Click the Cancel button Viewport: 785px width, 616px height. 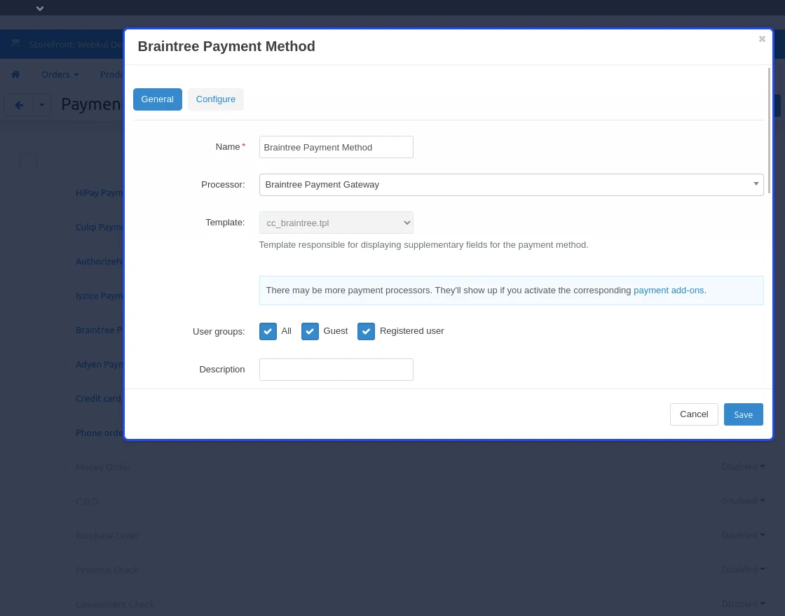click(x=694, y=414)
